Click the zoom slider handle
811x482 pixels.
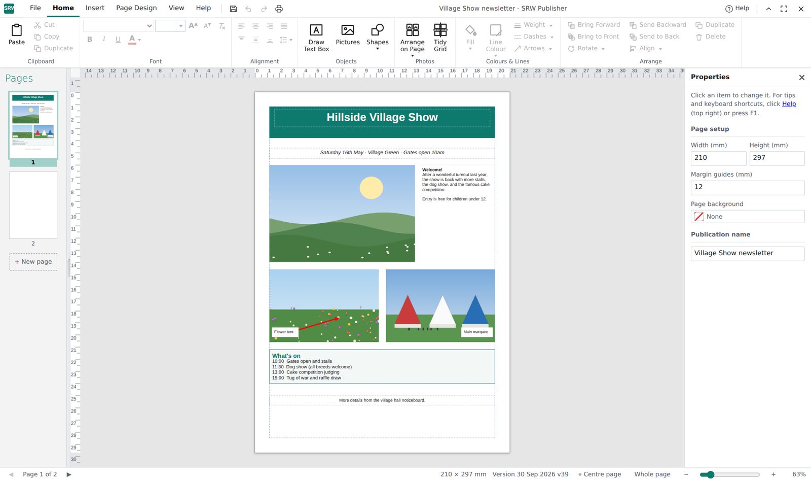pos(710,474)
